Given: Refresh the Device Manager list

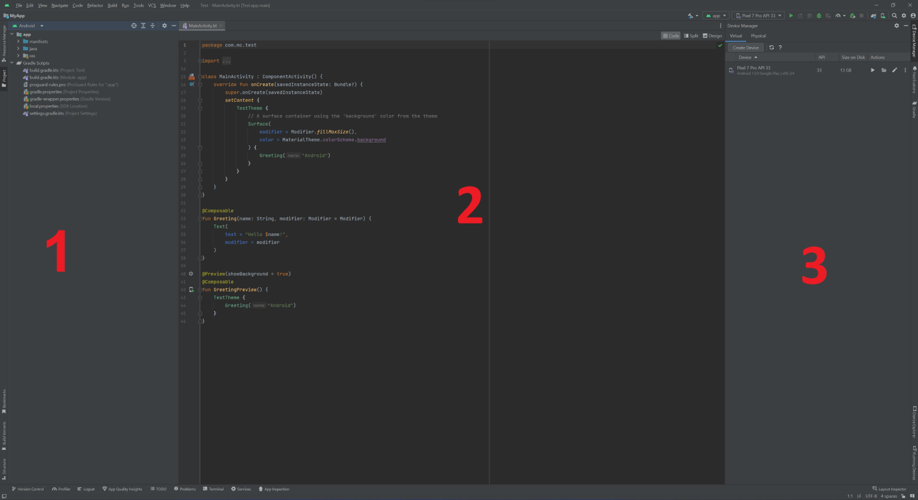Looking at the screenshot, I should (x=771, y=48).
